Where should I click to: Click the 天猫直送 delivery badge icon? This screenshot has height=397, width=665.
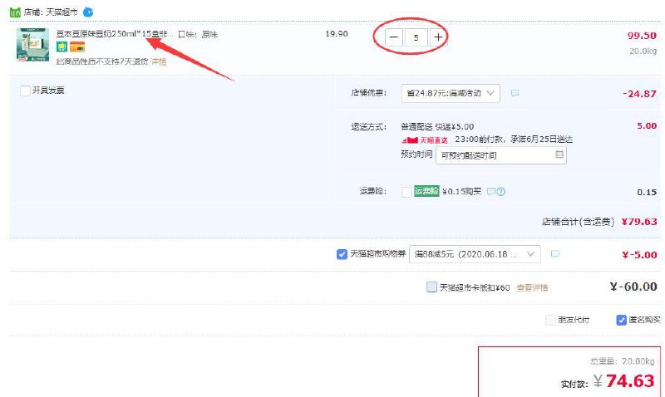(x=425, y=140)
